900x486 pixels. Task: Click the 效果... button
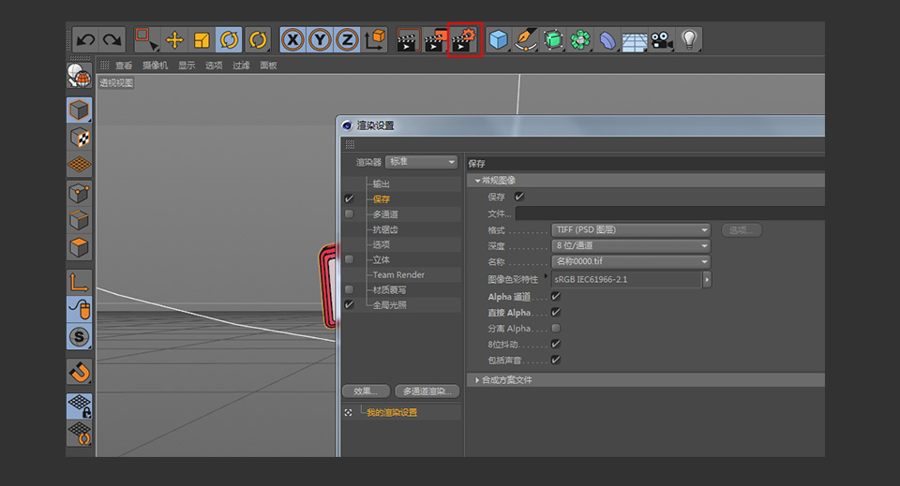[x=367, y=391]
